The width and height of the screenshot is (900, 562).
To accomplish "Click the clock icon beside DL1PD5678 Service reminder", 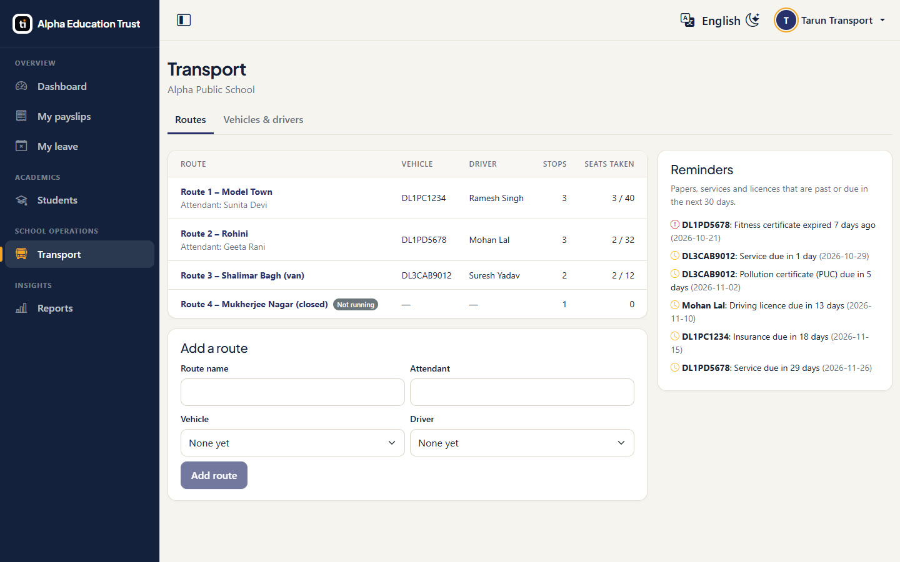I will pyautogui.click(x=675, y=368).
